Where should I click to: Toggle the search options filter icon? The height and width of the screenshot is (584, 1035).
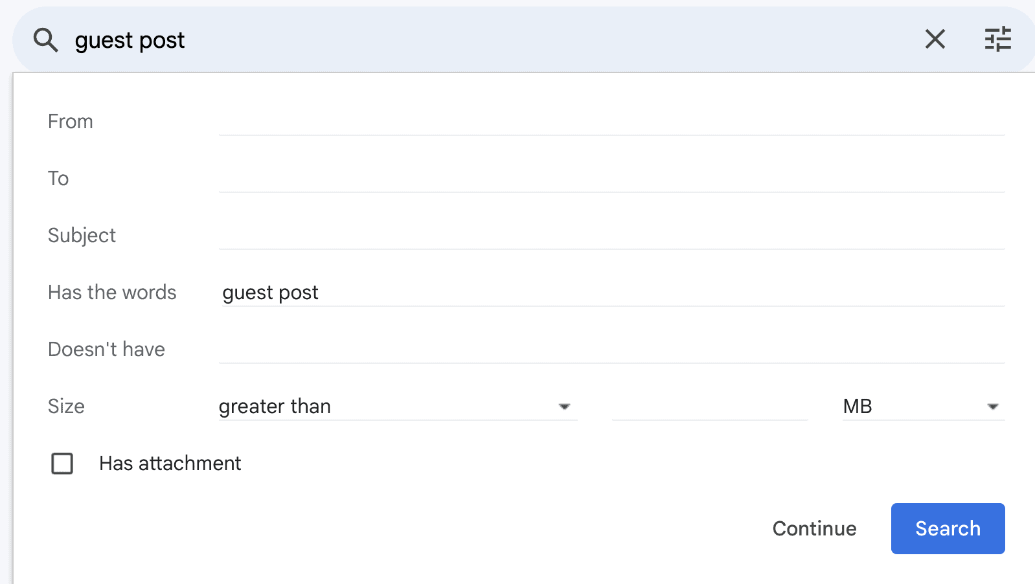997,39
